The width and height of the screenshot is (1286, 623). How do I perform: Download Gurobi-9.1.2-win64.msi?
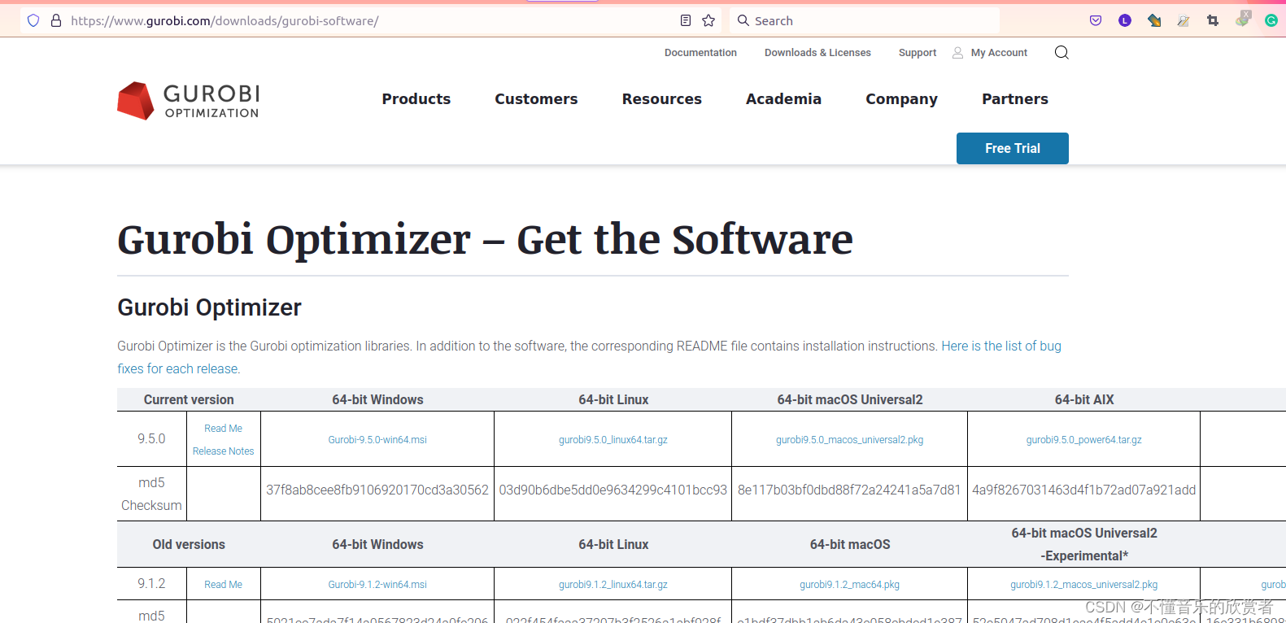[x=377, y=585]
